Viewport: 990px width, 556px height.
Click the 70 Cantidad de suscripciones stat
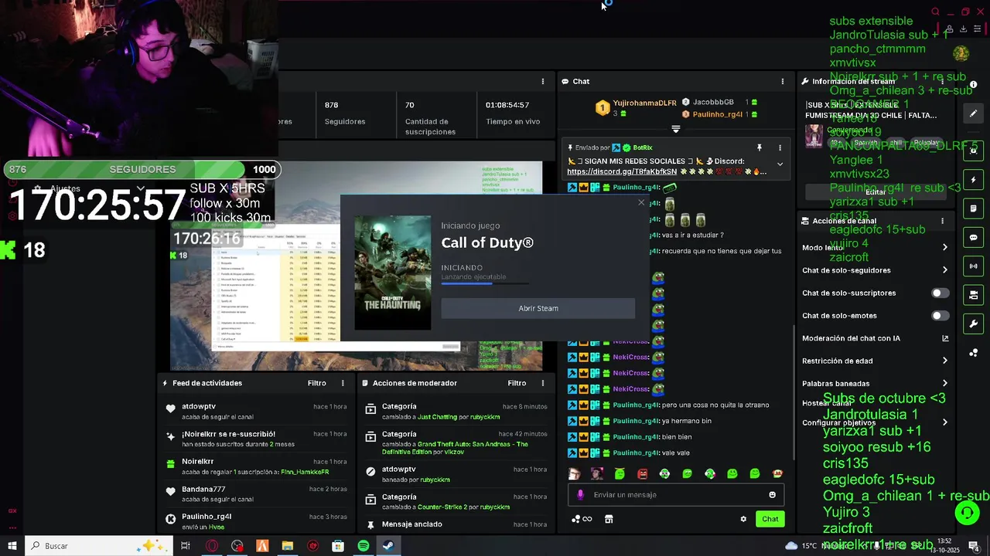pyautogui.click(x=430, y=118)
